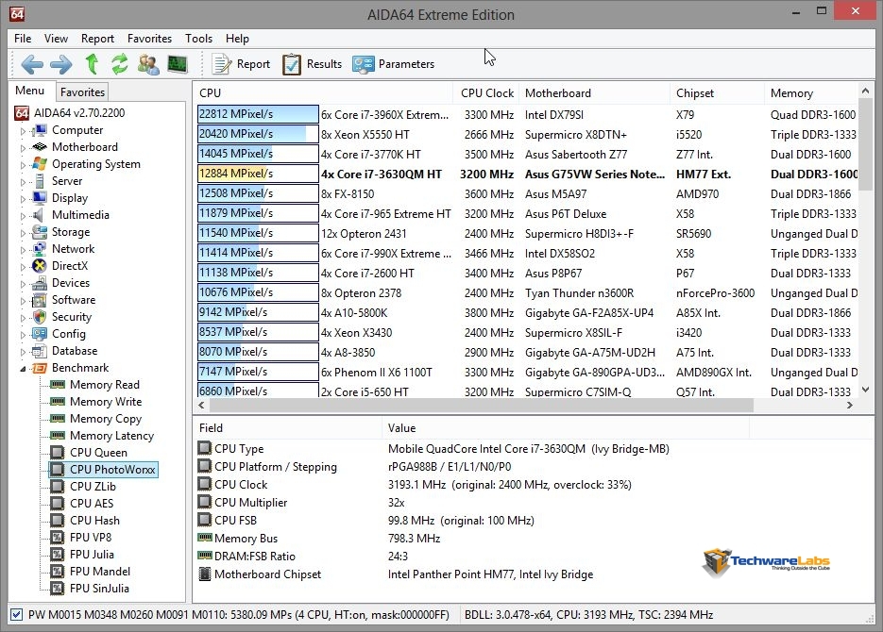Open the Report menu
Image resolution: width=883 pixels, height=632 pixels.
(97, 39)
